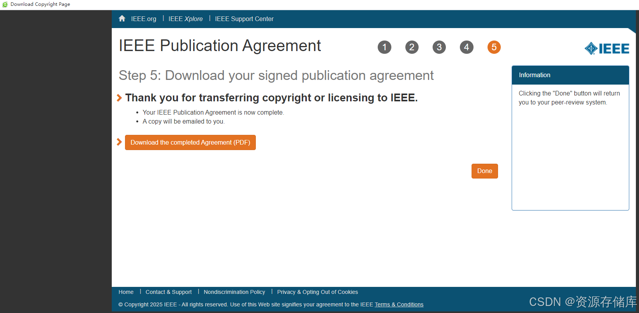Open Privacy & Opting Out of Cookies
Image resolution: width=639 pixels, height=313 pixels.
pyautogui.click(x=317, y=292)
